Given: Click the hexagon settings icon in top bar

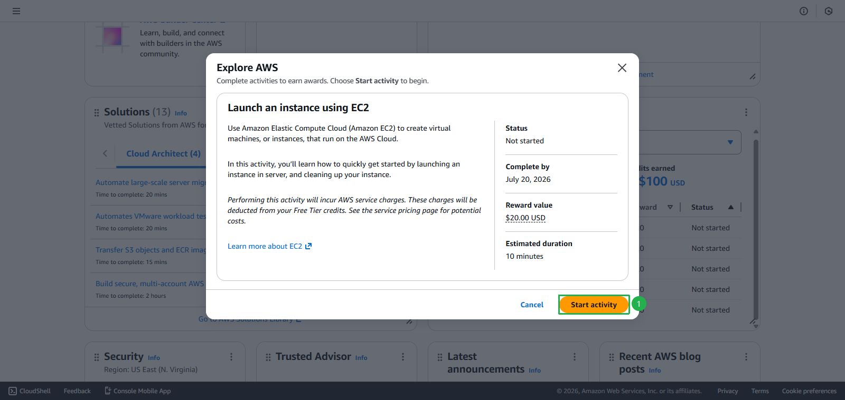Looking at the screenshot, I should (829, 11).
